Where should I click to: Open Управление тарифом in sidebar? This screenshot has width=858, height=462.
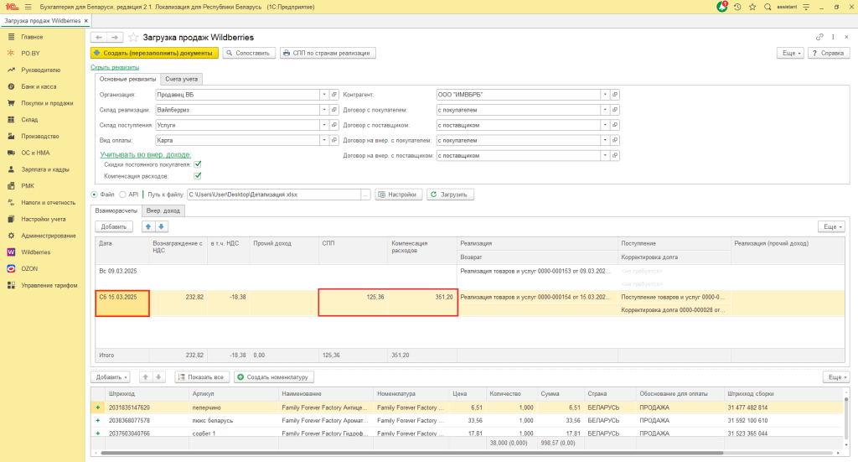click(49, 285)
